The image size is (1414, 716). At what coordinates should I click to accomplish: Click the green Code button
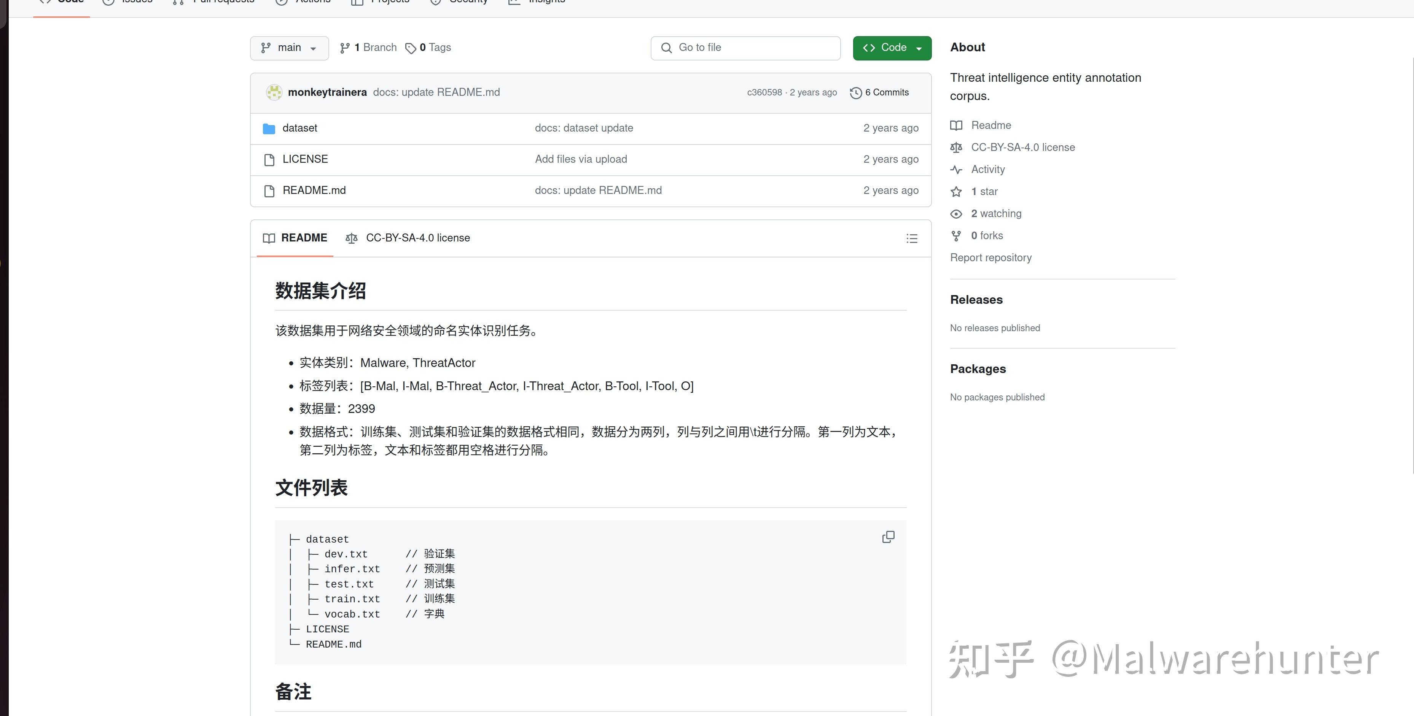click(885, 48)
